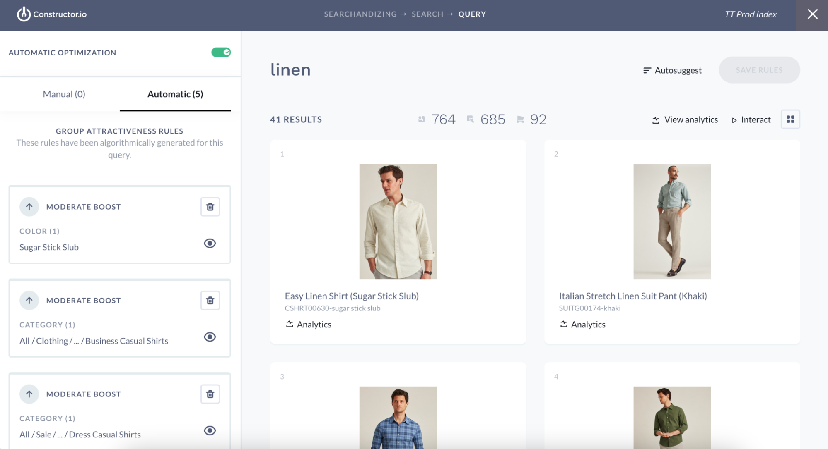Select the Manual (0) tab
828x449 pixels.
(64, 93)
